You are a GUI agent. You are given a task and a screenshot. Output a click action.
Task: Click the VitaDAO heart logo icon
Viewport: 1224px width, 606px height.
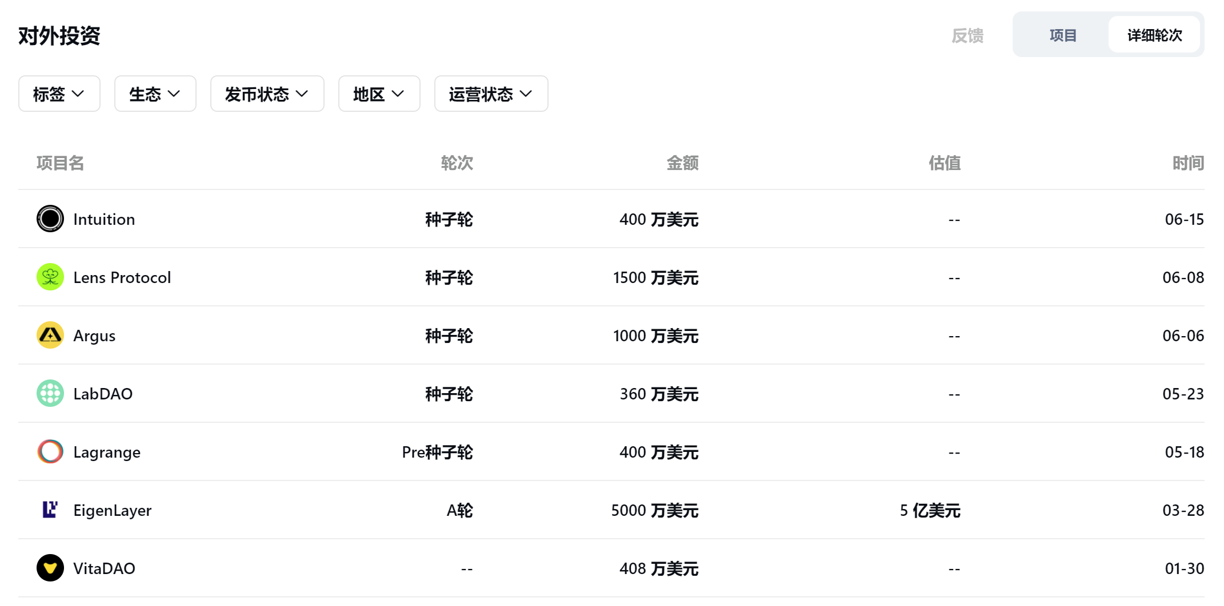coord(50,568)
